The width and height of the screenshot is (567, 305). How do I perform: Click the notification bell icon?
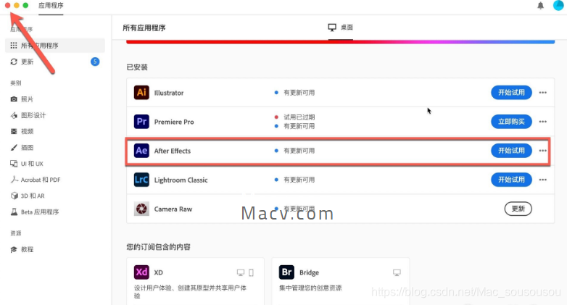pos(540,5)
